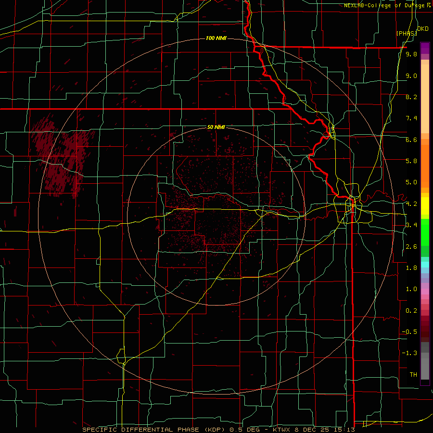Click the 7.4 value on the color scale
Image resolution: width=433 pixels, height=433 pixels.
(x=411, y=118)
